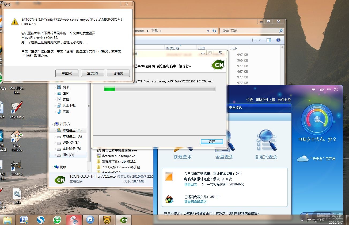Click the installer progress bar

(160, 89)
